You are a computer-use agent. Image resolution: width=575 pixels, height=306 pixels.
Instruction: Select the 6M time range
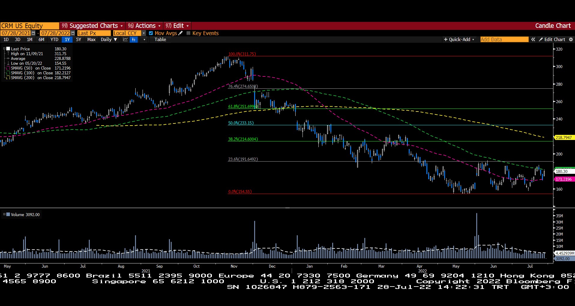(x=41, y=40)
